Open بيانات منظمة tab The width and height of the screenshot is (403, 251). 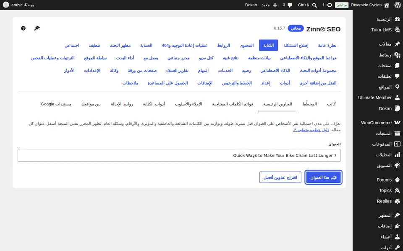click(x=259, y=58)
